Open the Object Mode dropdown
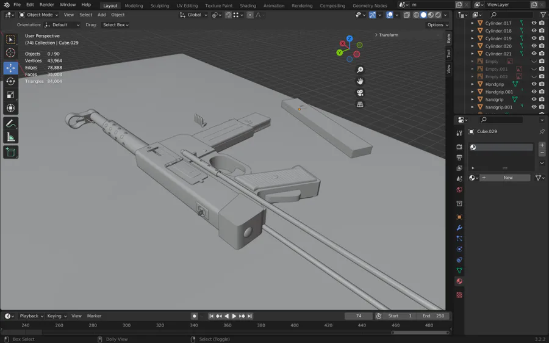Image resolution: width=549 pixels, height=343 pixels. pos(38,15)
